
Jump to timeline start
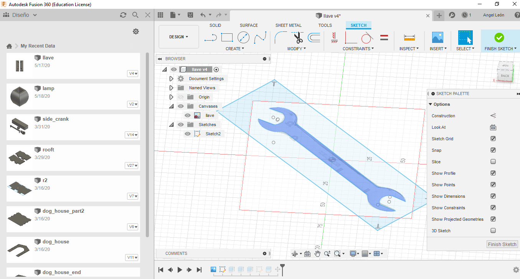pos(161,270)
